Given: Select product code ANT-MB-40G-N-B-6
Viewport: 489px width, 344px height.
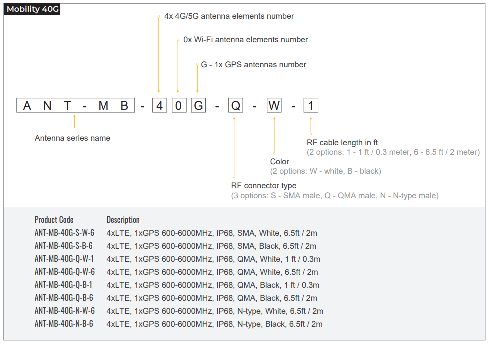Looking at the screenshot, I should pyautogui.click(x=64, y=324).
